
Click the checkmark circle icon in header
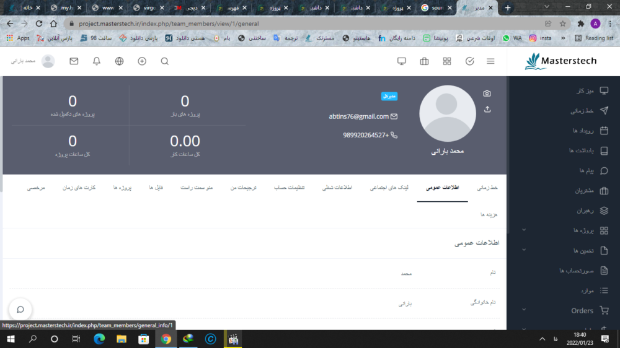click(469, 61)
